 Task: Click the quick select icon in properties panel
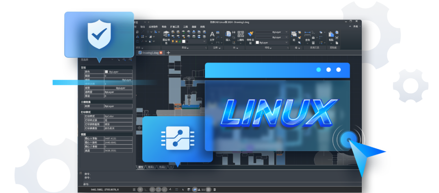point(130,60)
